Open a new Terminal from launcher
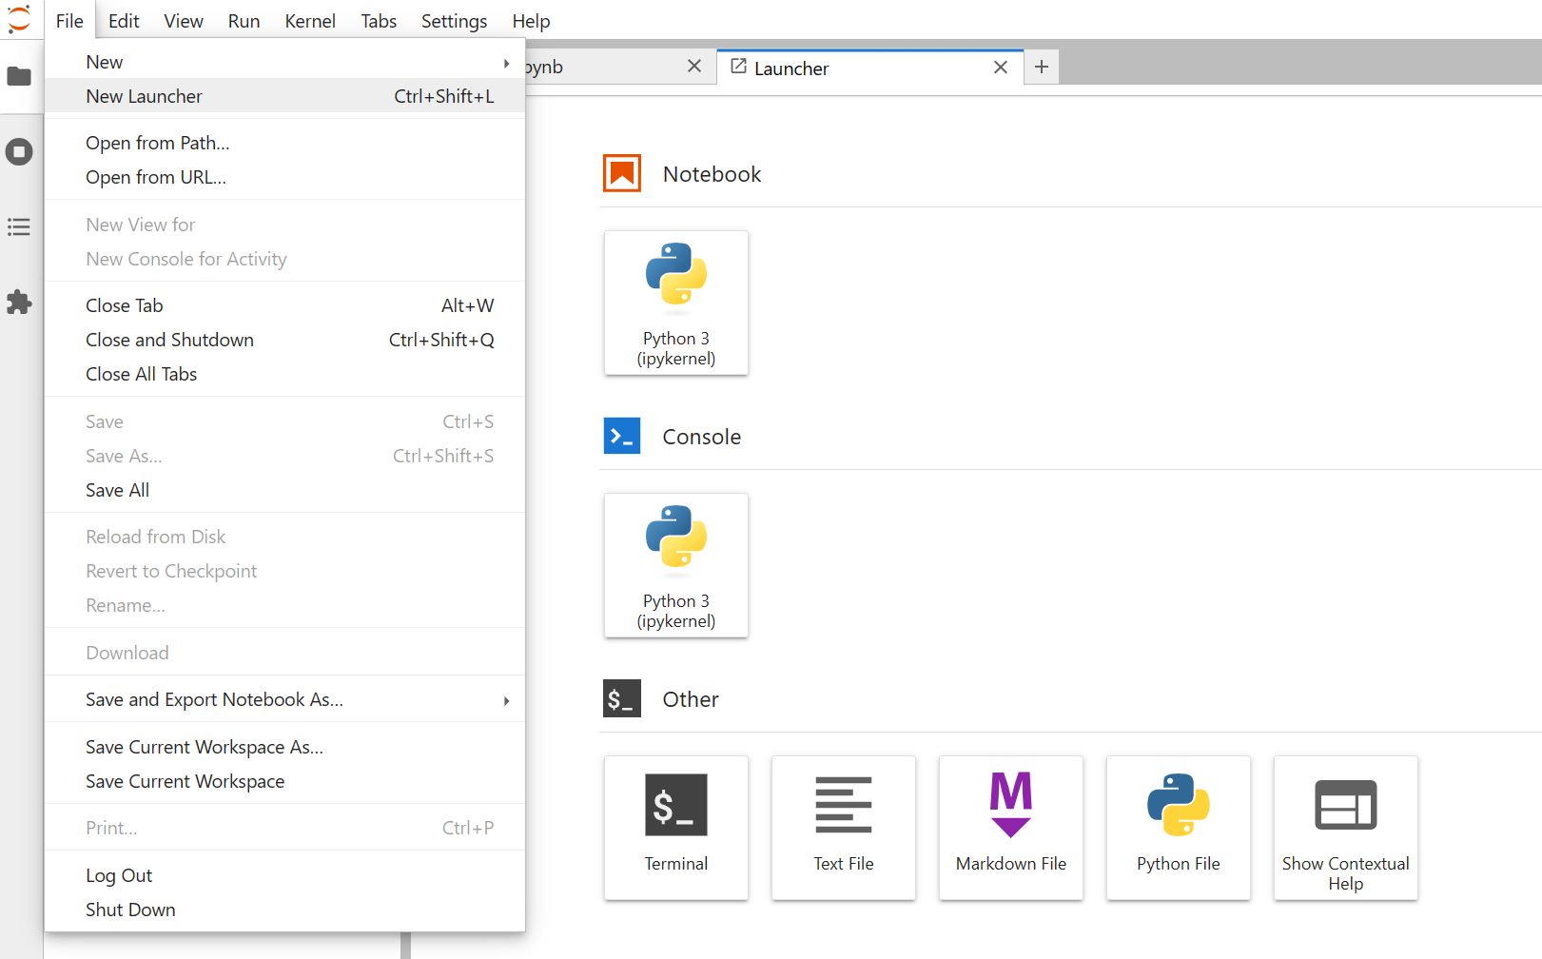Image resolution: width=1542 pixels, height=959 pixels. (676, 828)
